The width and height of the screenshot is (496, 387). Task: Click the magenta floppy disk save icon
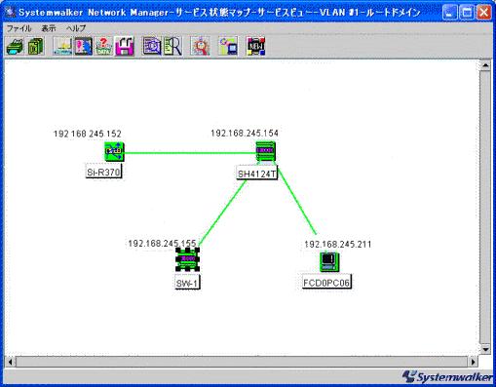[x=125, y=47]
